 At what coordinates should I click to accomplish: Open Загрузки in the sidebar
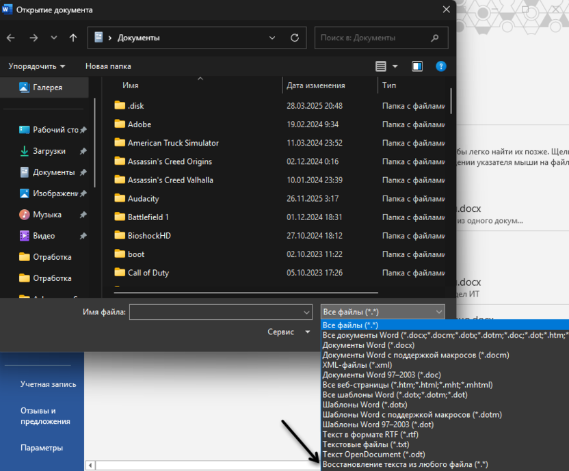43,151
